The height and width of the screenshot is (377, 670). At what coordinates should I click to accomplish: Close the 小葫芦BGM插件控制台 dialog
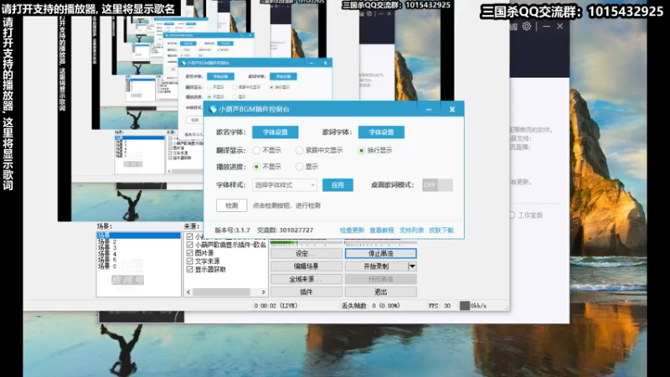452,110
